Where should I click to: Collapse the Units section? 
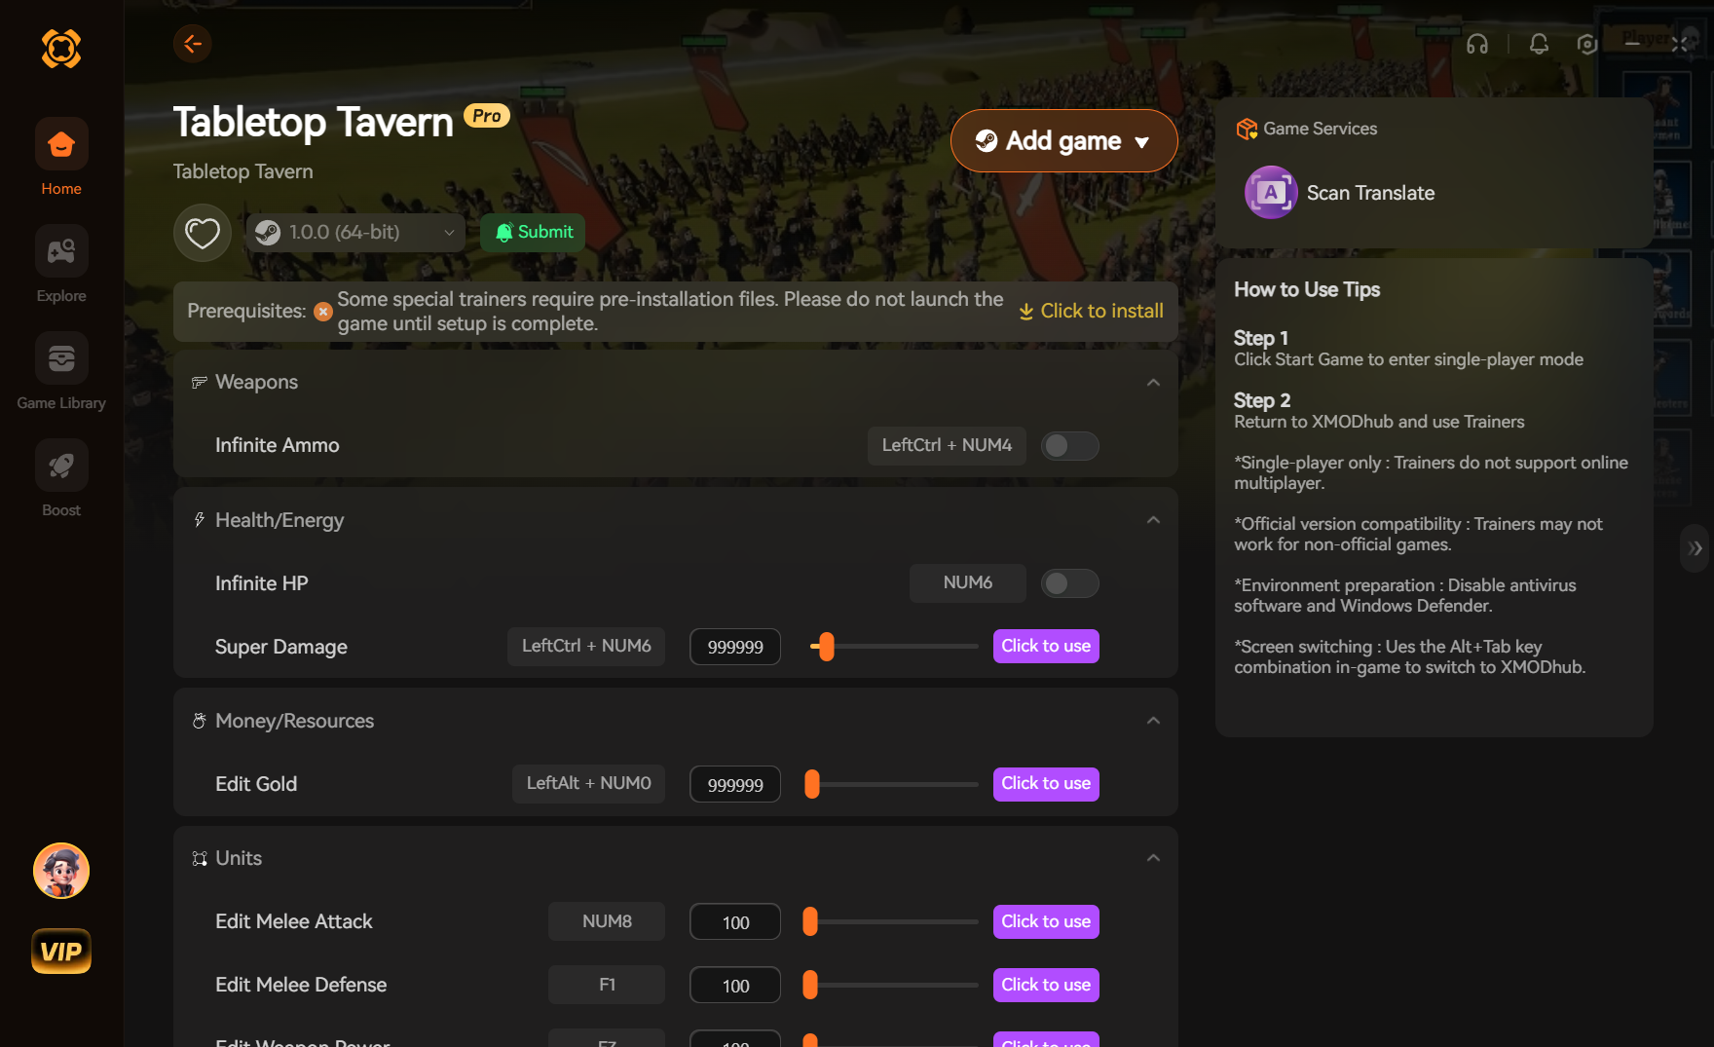coord(1153,858)
